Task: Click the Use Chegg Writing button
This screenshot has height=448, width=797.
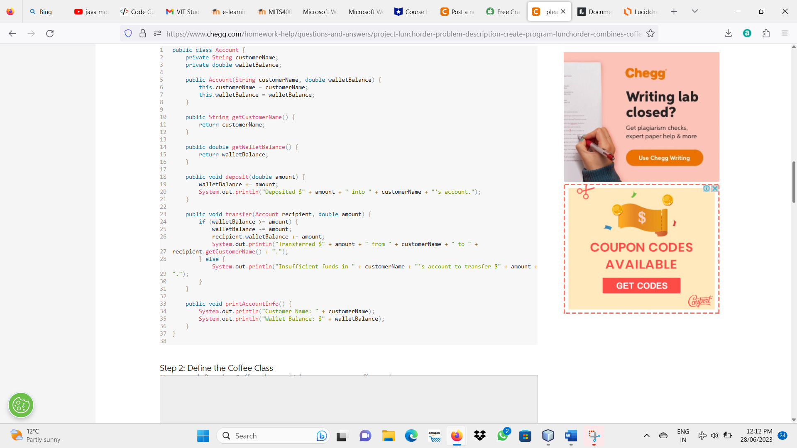Action: [664, 158]
